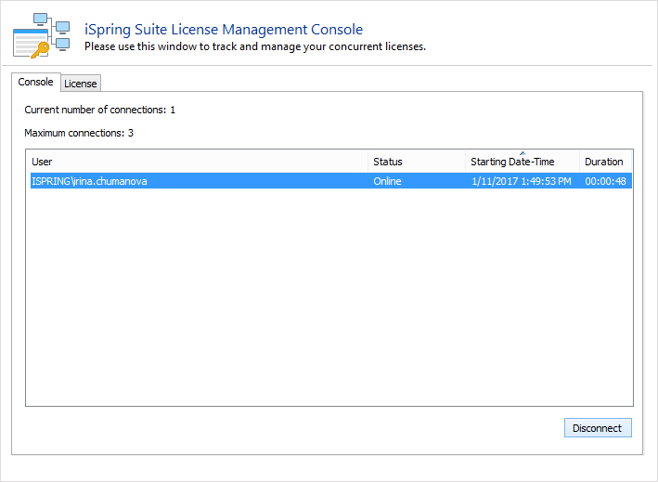Click the divider between User and Status headers

click(368, 162)
